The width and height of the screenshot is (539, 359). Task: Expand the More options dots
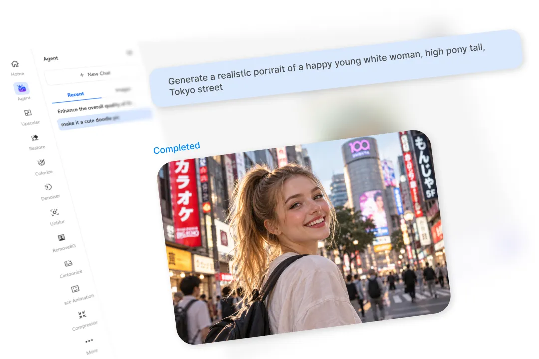89,341
